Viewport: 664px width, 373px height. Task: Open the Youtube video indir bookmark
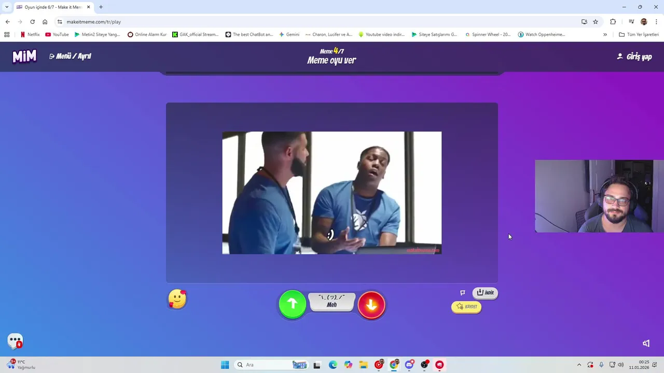[x=381, y=35]
